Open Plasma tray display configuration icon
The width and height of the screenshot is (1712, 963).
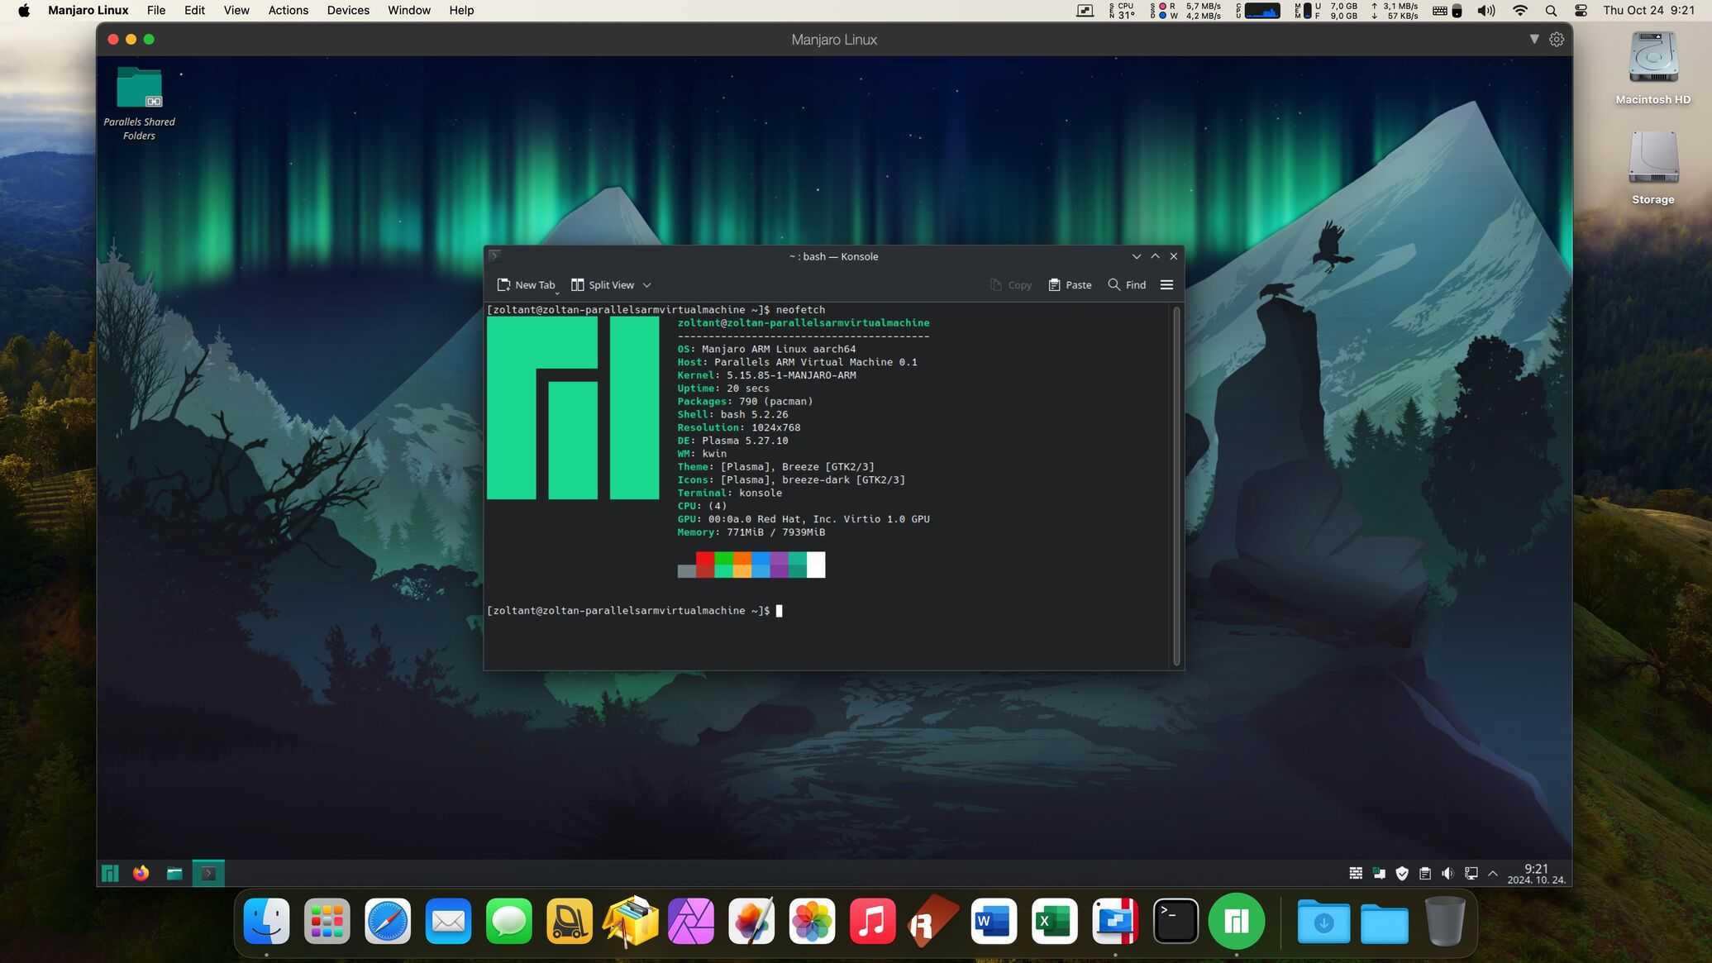[1471, 873]
